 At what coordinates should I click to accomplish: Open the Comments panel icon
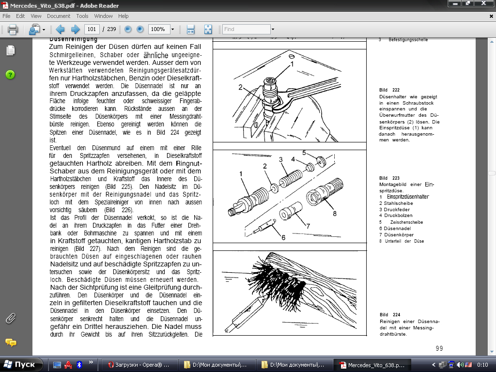pos(11,342)
